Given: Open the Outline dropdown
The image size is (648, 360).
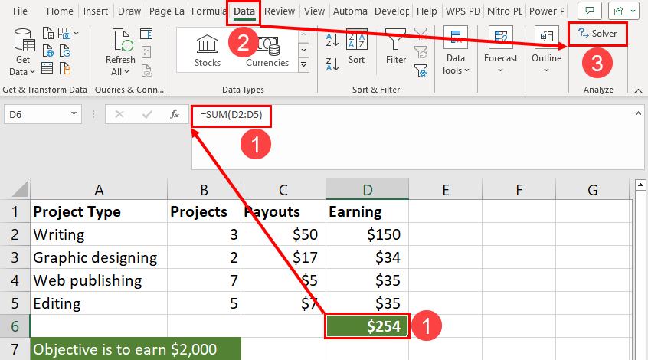Looking at the screenshot, I should 546,51.
